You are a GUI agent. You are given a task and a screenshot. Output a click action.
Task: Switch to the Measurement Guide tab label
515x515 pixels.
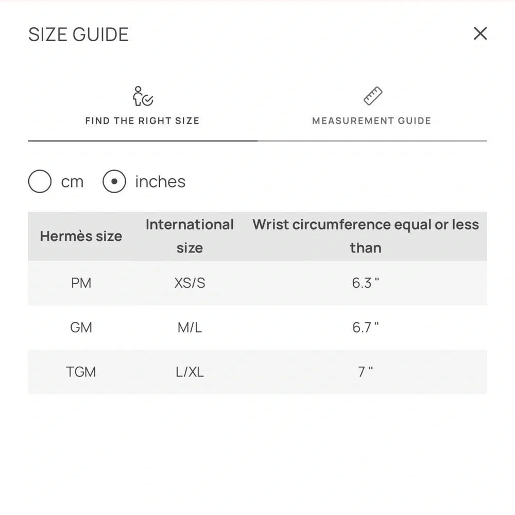pyautogui.click(x=371, y=121)
